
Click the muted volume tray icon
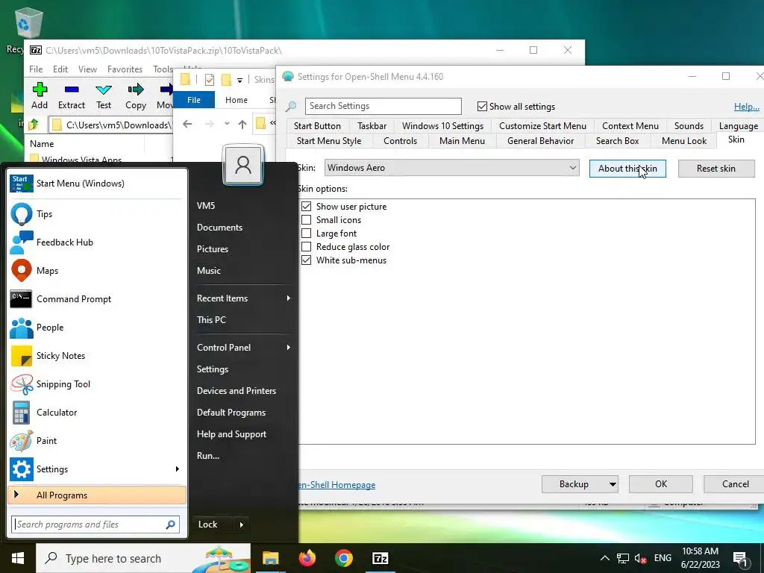[x=640, y=558]
